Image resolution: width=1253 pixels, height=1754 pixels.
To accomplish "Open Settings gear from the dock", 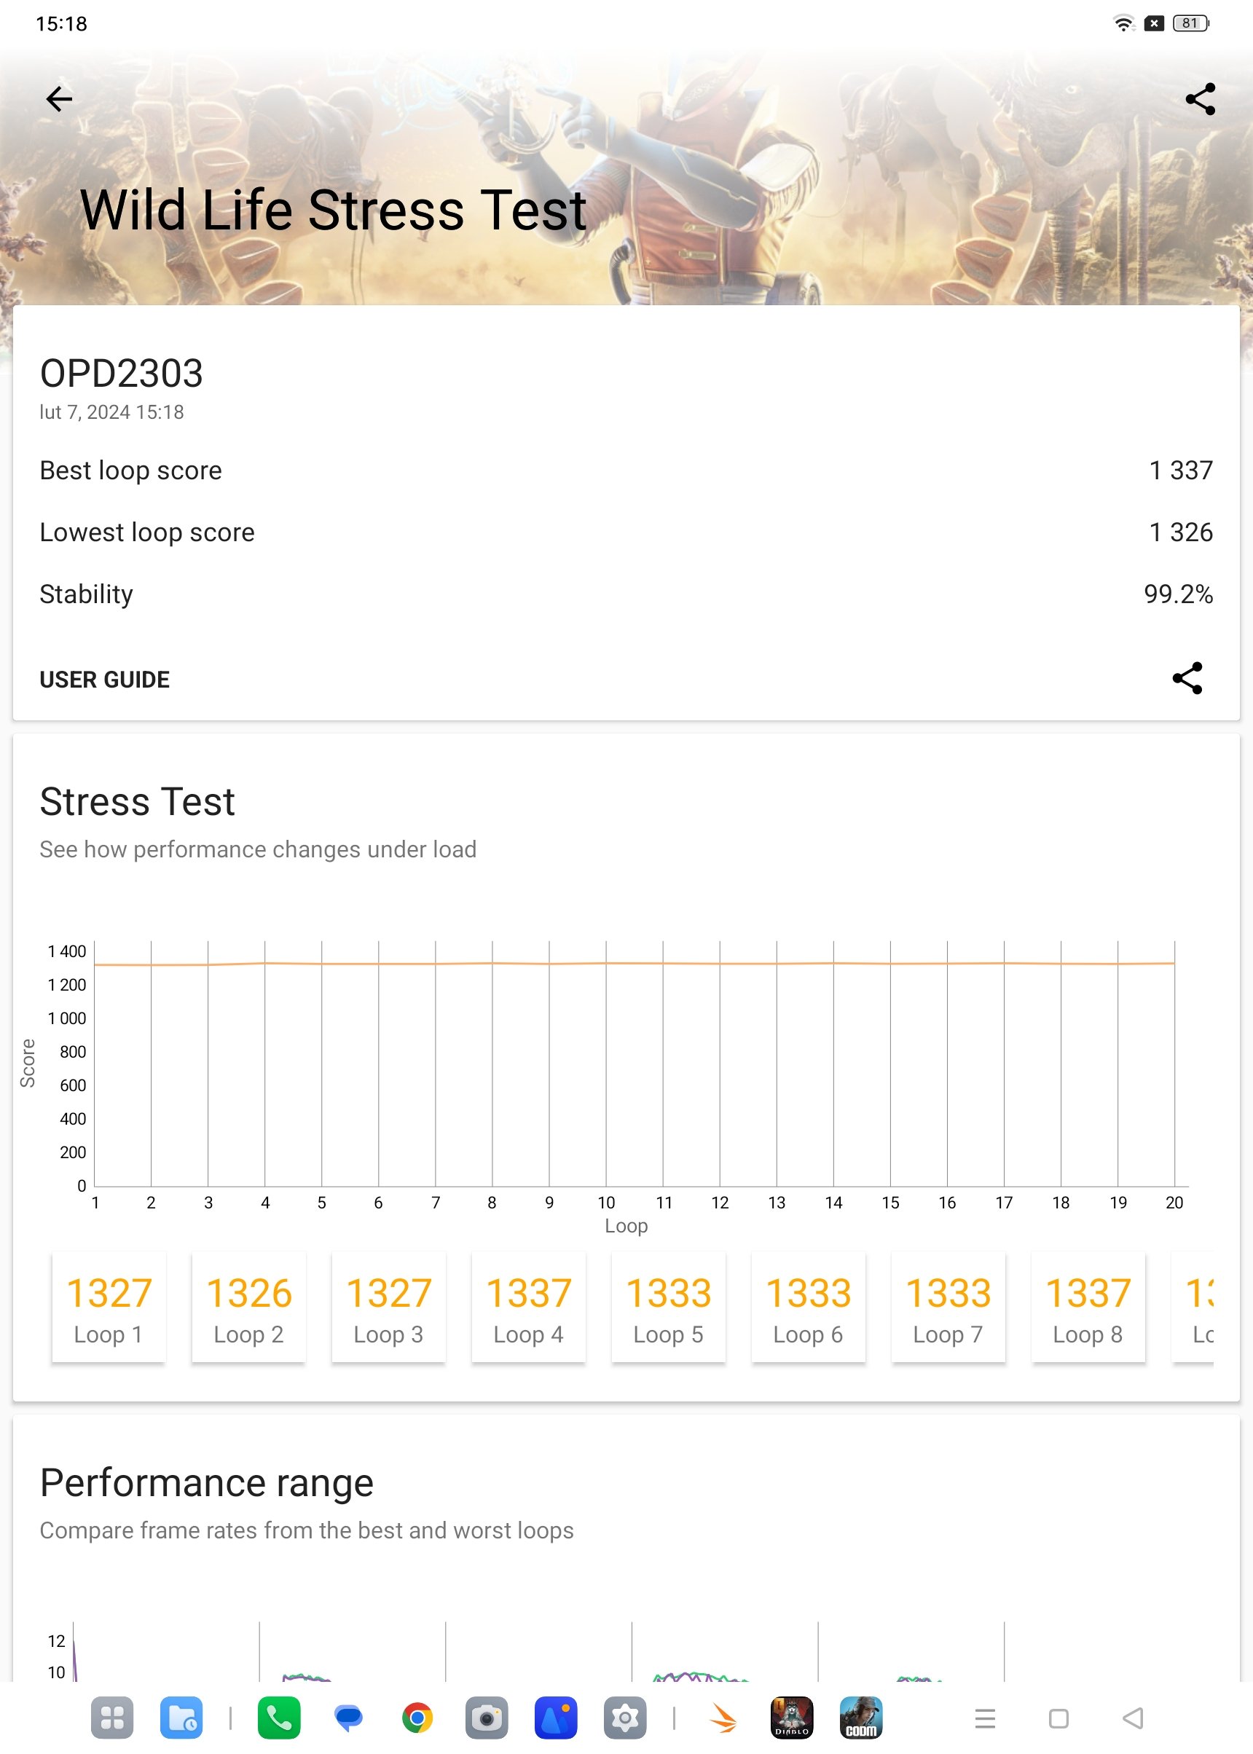I will 625,1718.
